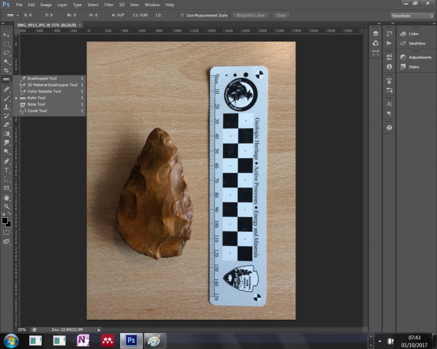Open the 3D panel cube icon
This screenshot has width=437, height=349.
click(x=389, y=127)
